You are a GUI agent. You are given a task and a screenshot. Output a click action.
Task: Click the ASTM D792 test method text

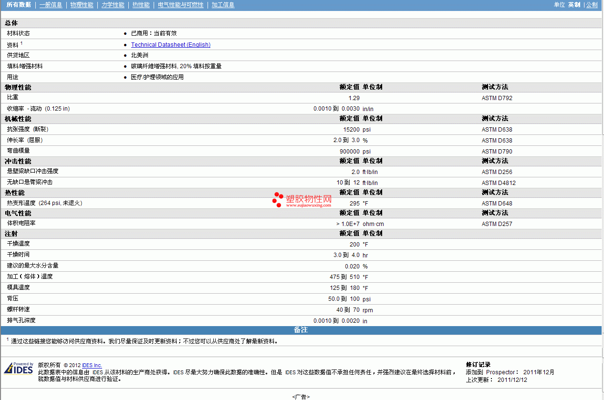(497, 98)
